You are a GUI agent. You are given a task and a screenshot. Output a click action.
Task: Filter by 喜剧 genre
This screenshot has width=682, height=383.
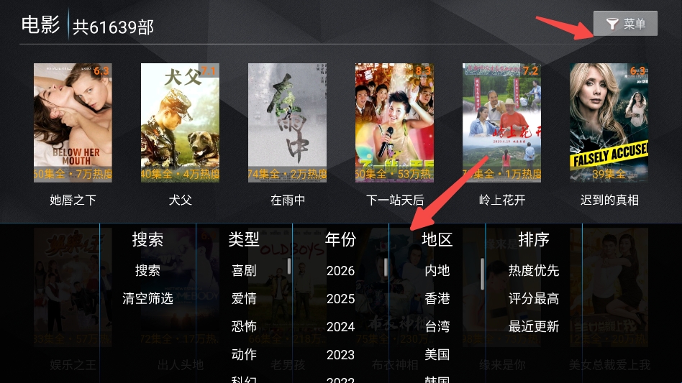[x=244, y=270]
